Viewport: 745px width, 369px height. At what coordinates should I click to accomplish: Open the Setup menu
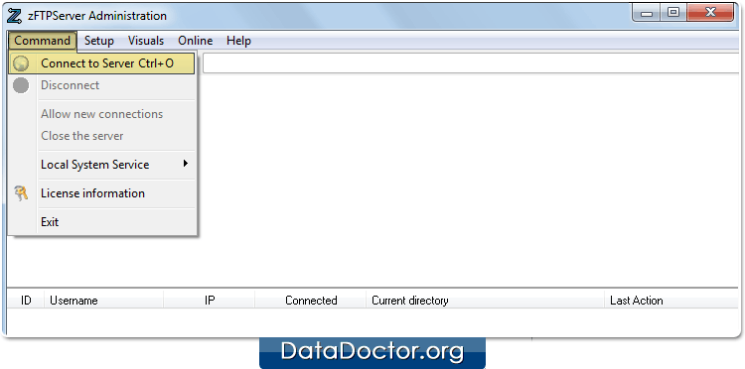[98, 41]
